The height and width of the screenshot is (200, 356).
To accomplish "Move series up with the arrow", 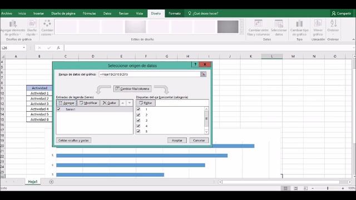I will (x=122, y=103).
